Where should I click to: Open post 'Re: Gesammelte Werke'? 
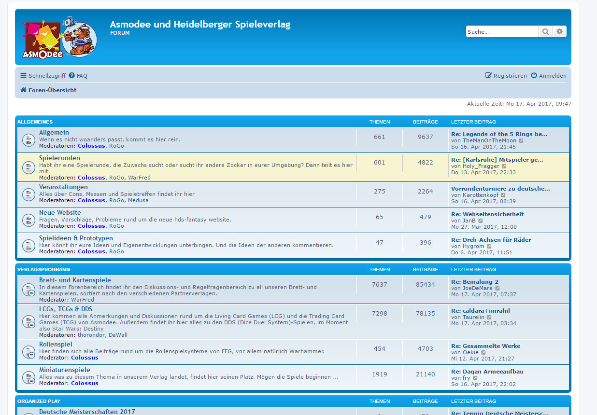coord(486,346)
